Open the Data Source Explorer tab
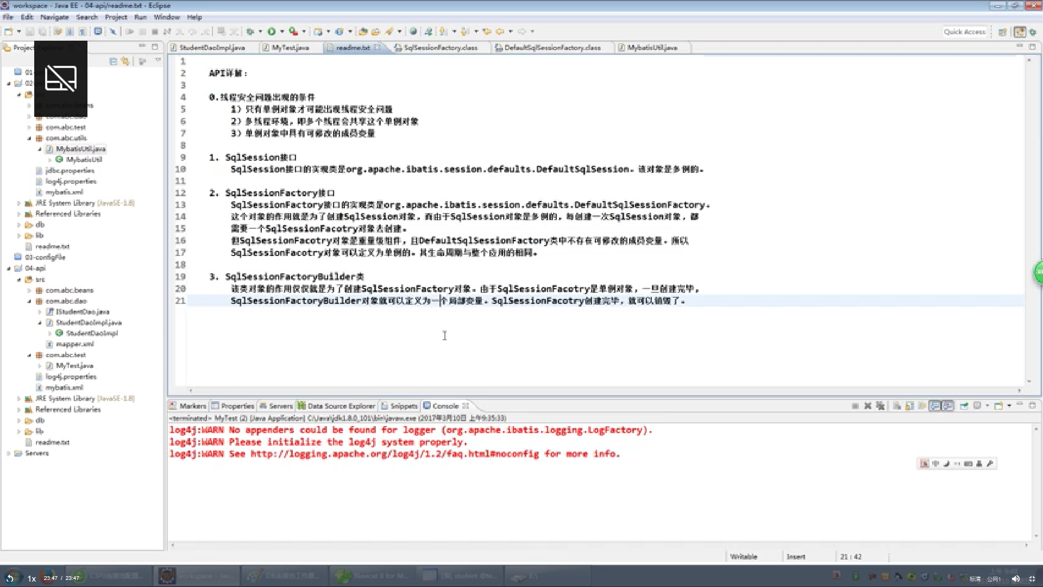This screenshot has width=1043, height=587. [x=337, y=406]
